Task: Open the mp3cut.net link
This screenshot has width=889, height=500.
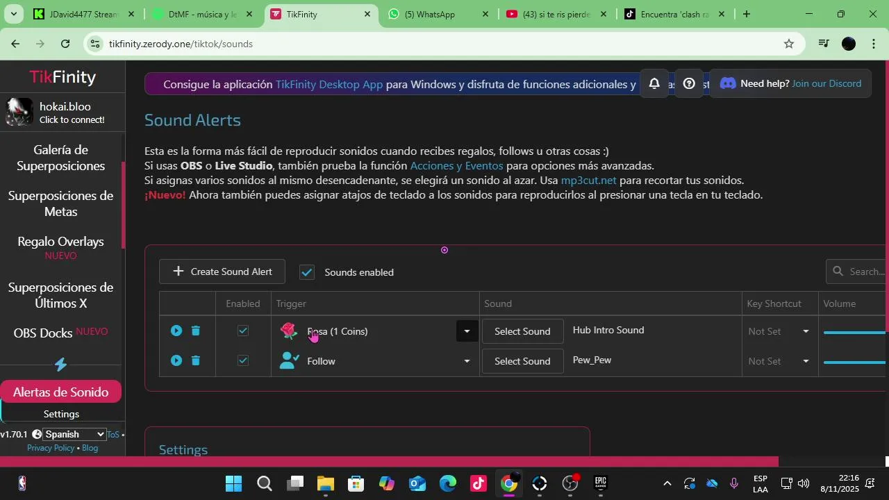Action: [x=588, y=180]
